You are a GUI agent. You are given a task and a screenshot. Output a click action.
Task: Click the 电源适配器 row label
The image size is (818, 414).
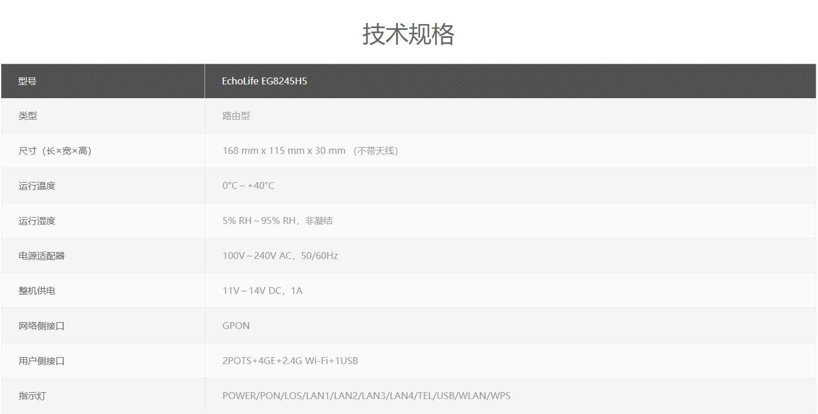tap(41, 256)
